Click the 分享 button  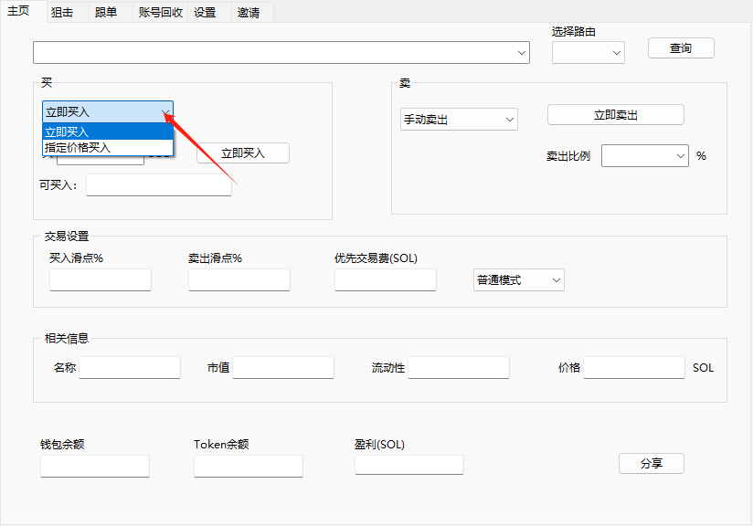[652, 464]
